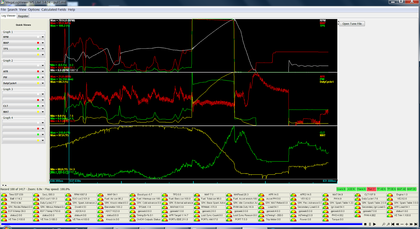420x229 pixels.
Task: Switch to the Register tab
Action: pyautogui.click(x=23, y=16)
